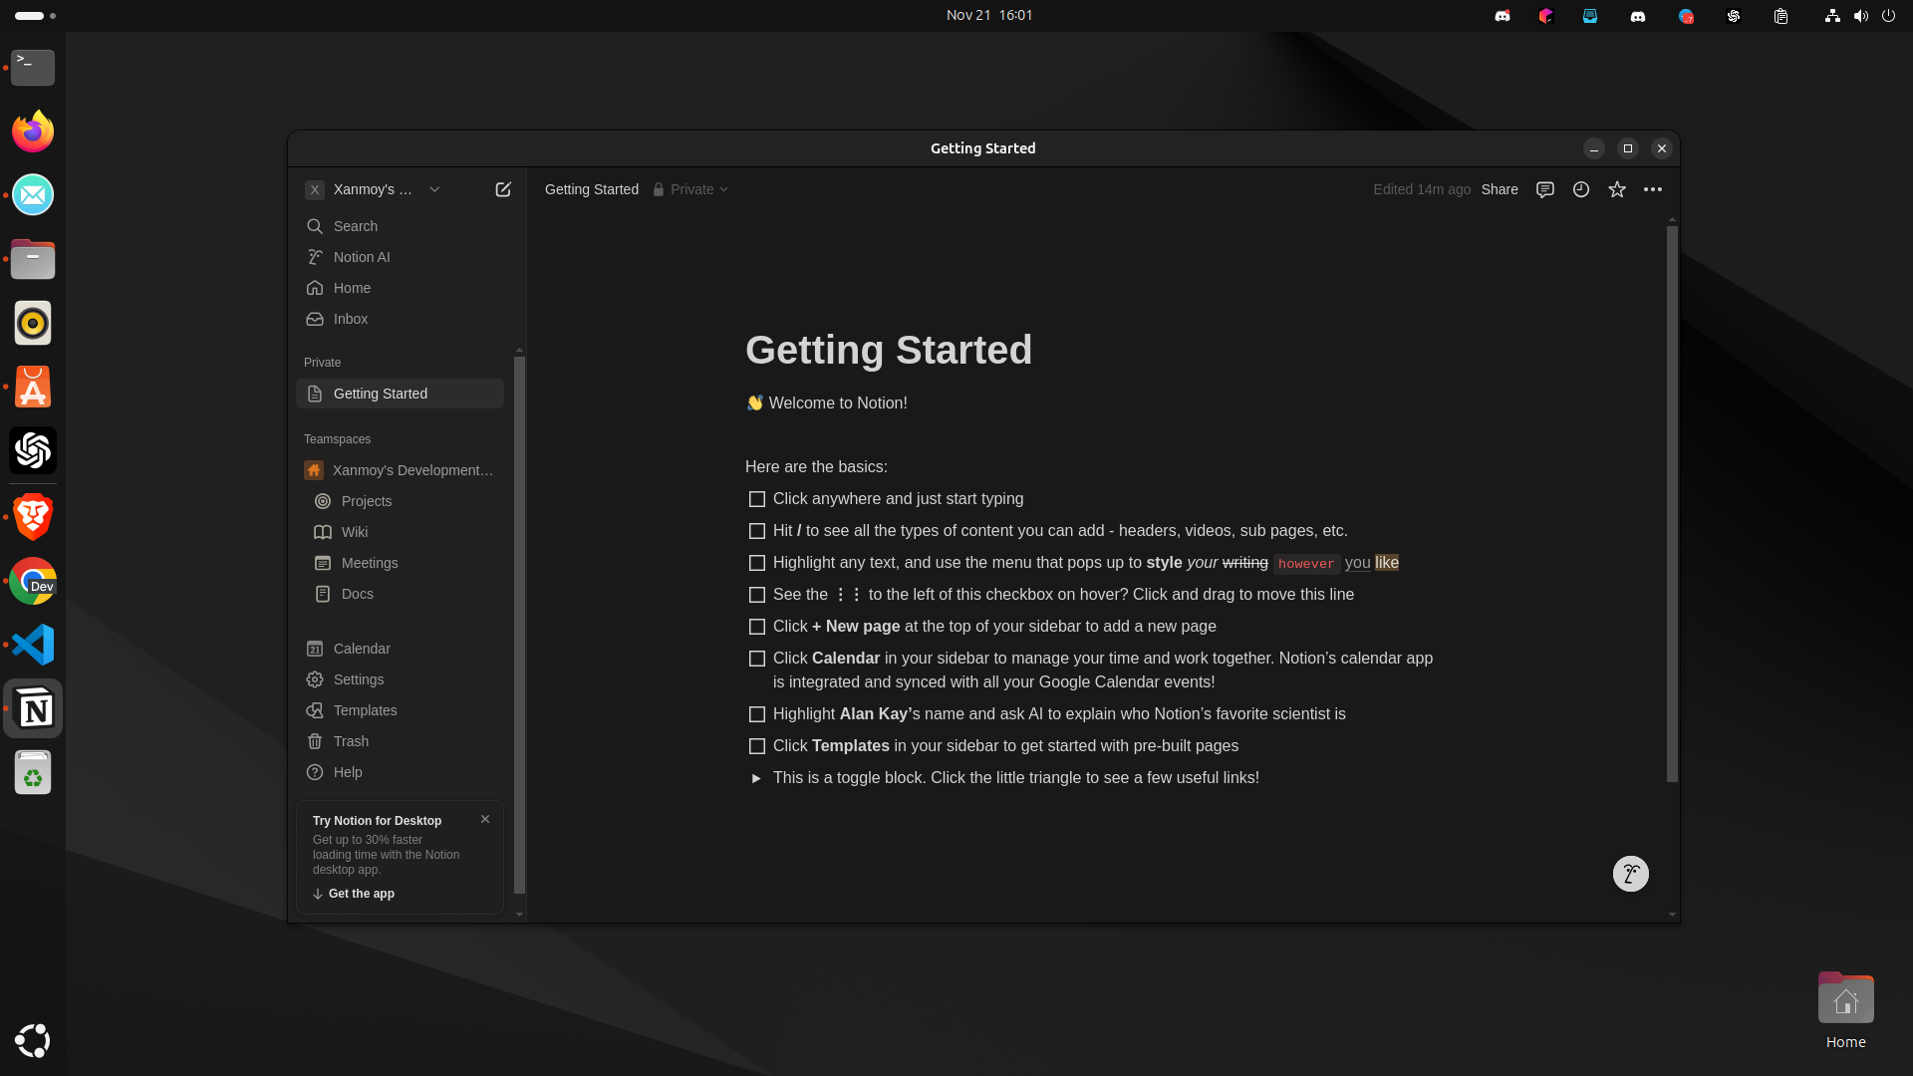Go to Home in sidebar

400,288
